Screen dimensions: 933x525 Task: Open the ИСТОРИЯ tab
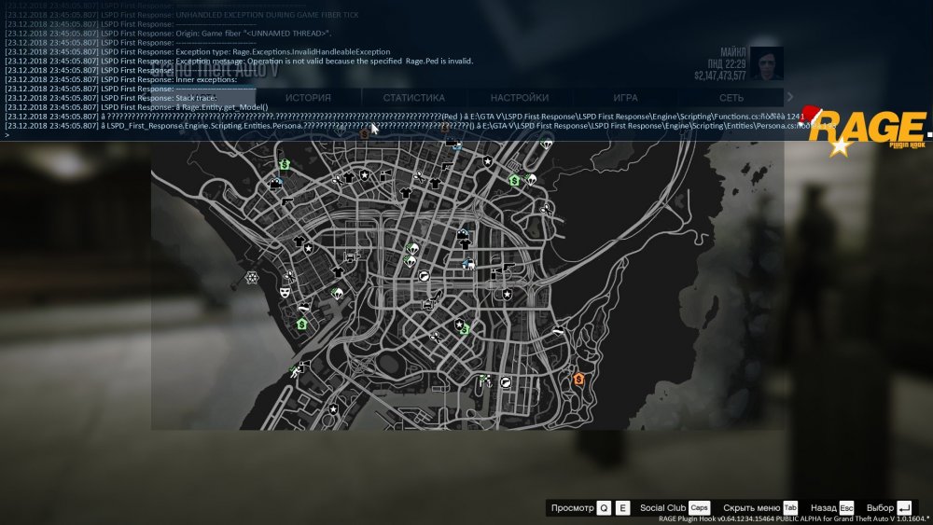pyautogui.click(x=308, y=98)
